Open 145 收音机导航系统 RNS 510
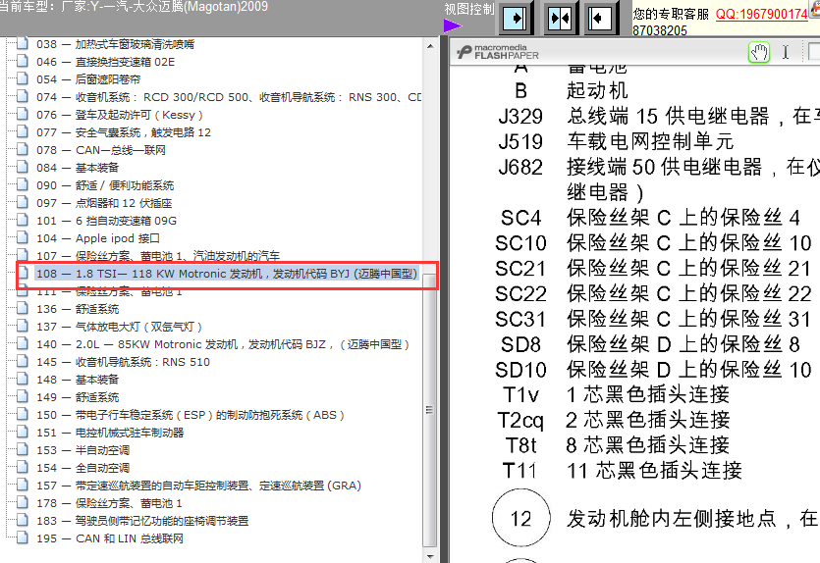 coord(123,362)
